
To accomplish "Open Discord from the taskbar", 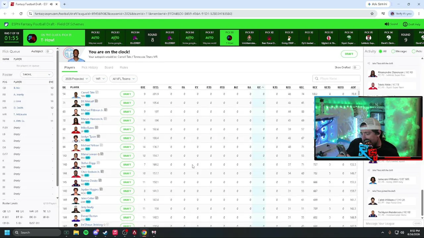I will tap(96, 232).
